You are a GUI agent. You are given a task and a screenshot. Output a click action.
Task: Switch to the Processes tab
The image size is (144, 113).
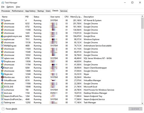pyautogui.click(x=6, y=11)
